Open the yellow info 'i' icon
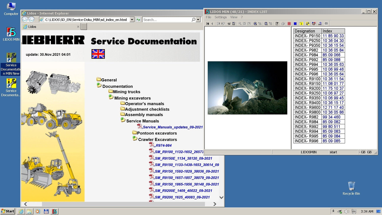Image resolution: width=382 pixels, height=215 pixels. click(x=301, y=24)
